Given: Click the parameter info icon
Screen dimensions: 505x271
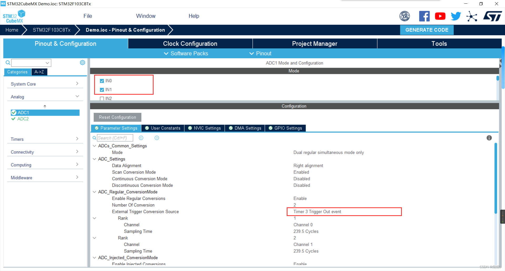Looking at the screenshot, I should click(489, 138).
